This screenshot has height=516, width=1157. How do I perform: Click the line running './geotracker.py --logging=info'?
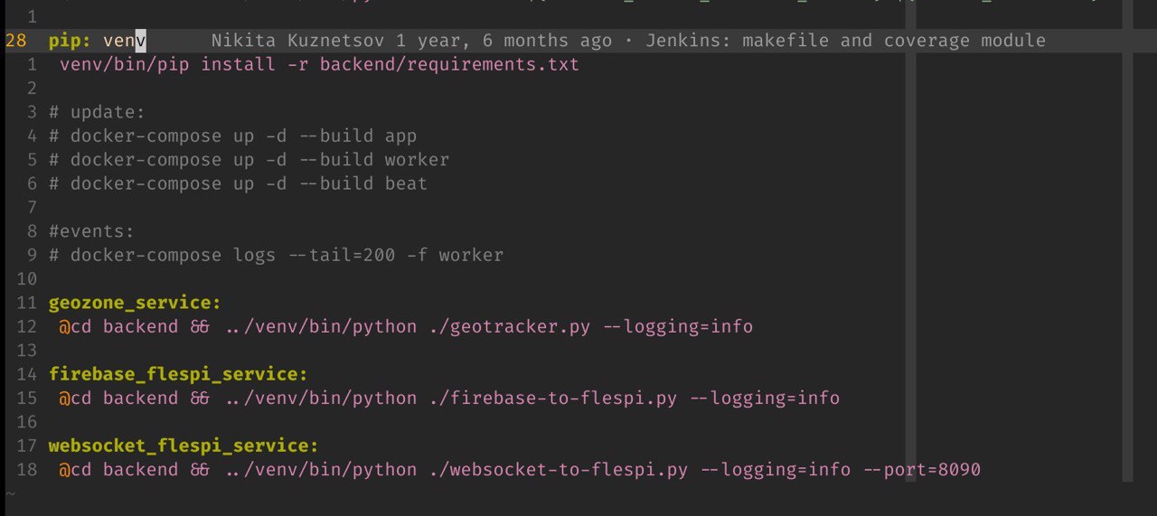(406, 326)
